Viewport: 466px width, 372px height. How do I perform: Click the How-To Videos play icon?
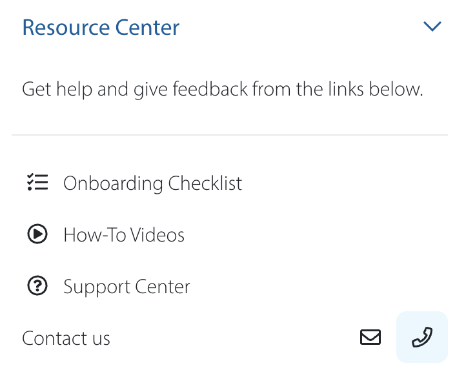pos(37,234)
